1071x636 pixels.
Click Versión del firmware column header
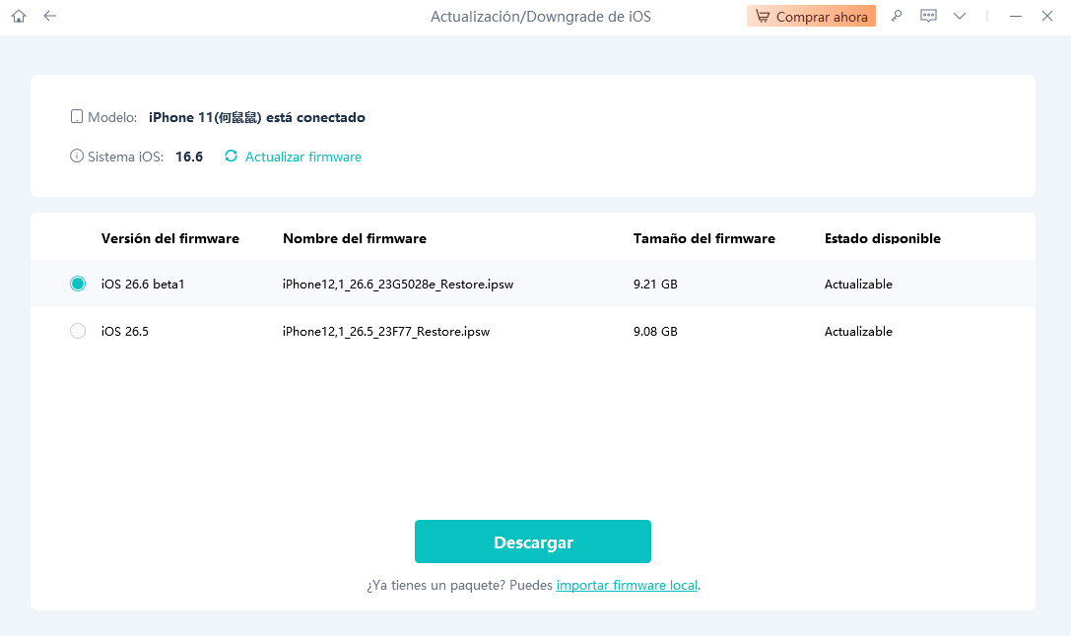(170, 238)
